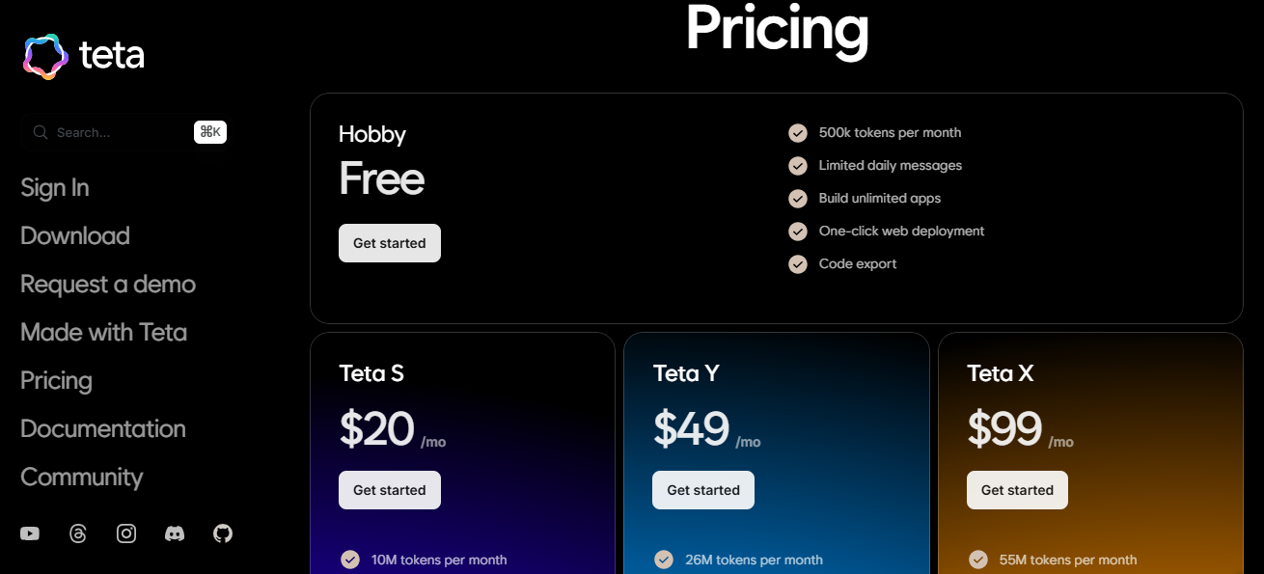This screenshot has height=574, width=1264.
Task: Open the GitHub social icon
Action: (223, 533)
